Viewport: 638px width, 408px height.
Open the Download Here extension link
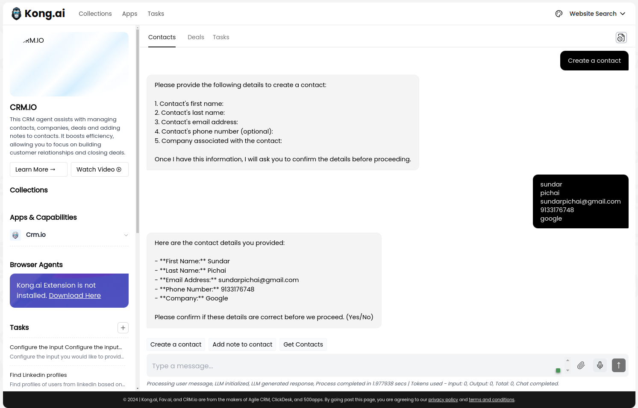pos(75,295)
